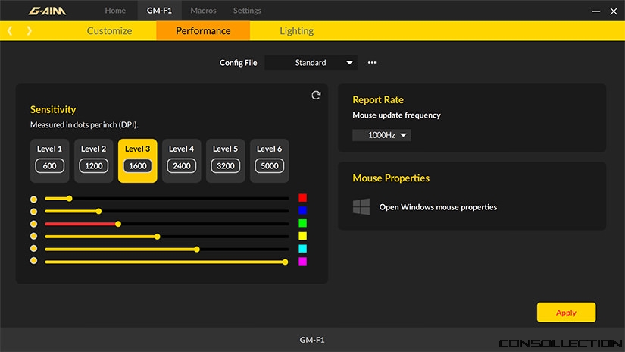Toggle the fourth DPI level dot
The width and height of the screenshot is (625, 352).
coord(34,236)
